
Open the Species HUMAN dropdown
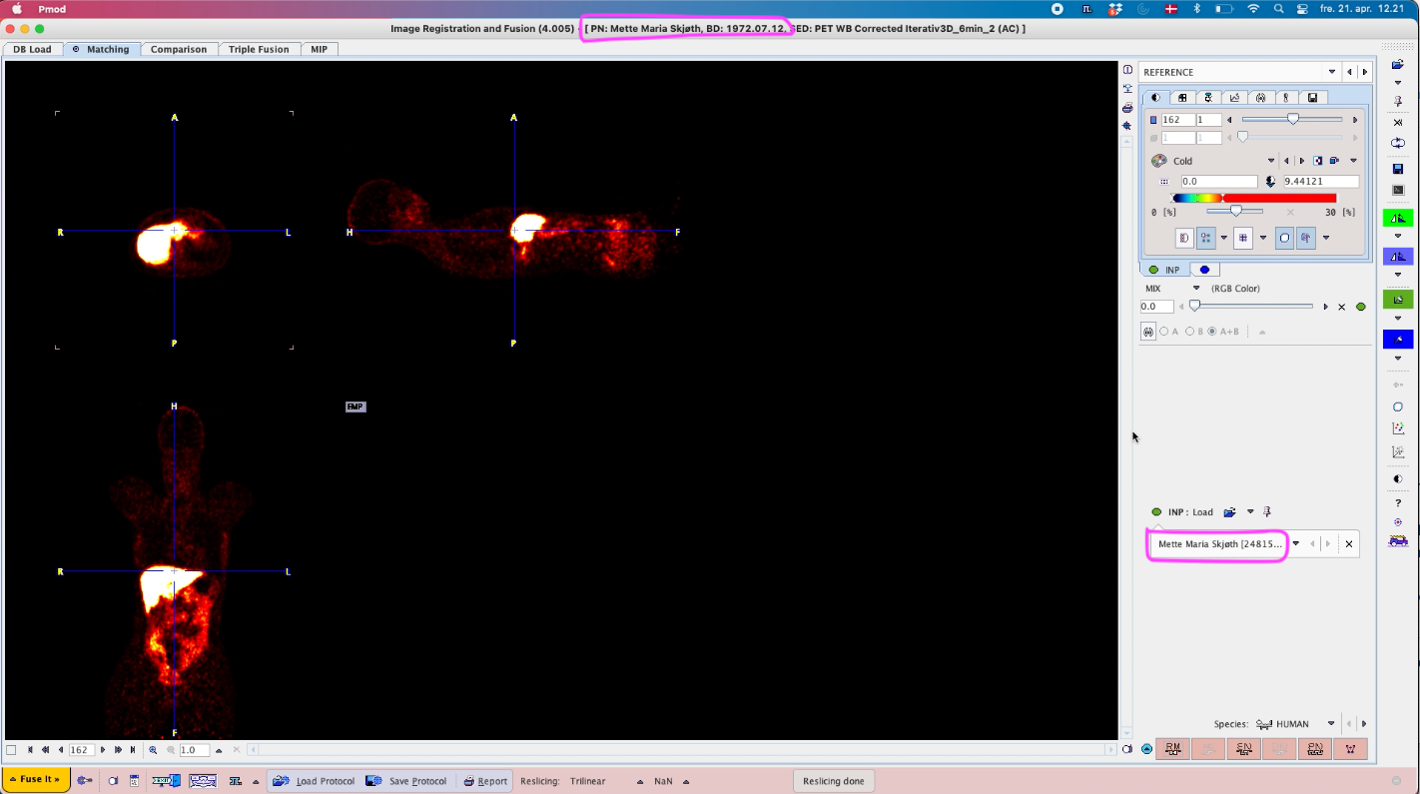point(1331,724)
